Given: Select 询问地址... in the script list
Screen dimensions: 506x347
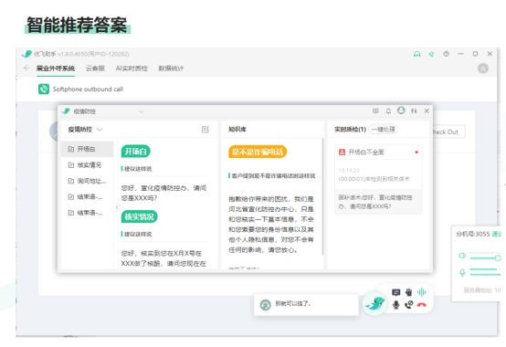Looking at the screenshot, I should point(87,181).
